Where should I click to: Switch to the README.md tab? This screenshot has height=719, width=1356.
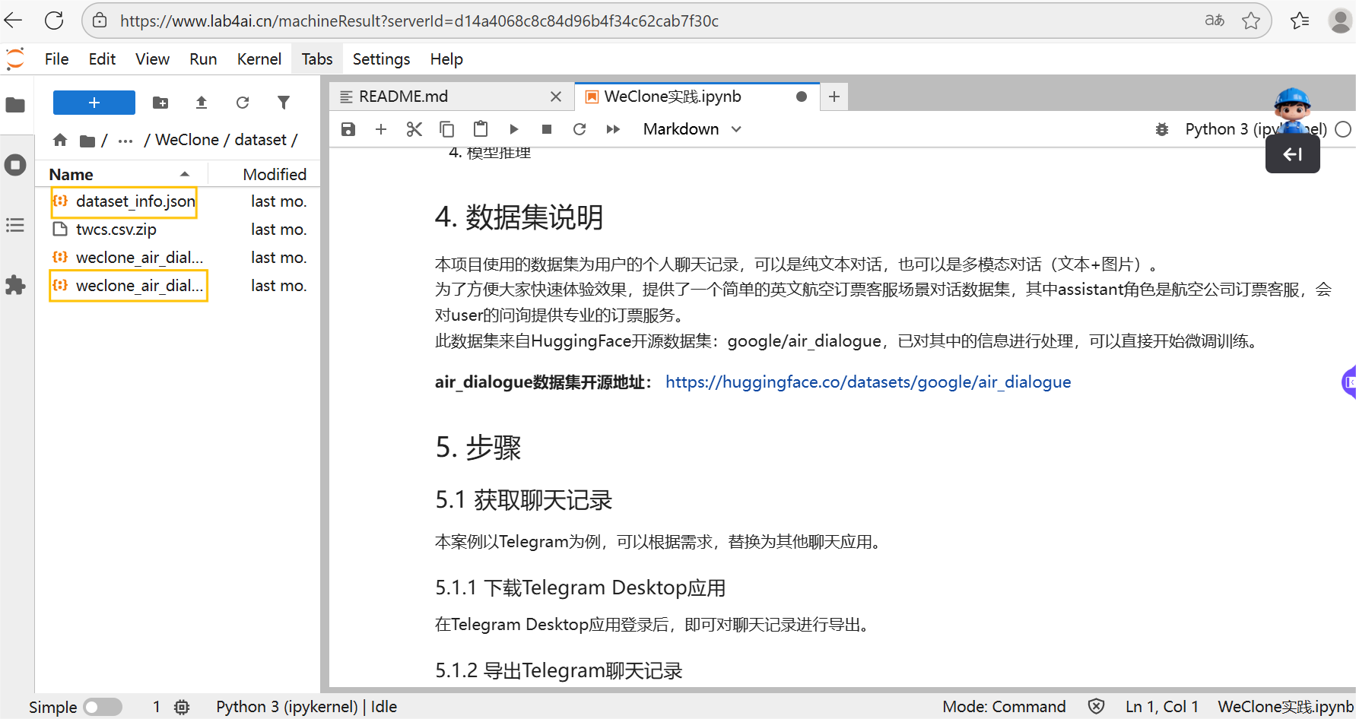click(404, 97)
